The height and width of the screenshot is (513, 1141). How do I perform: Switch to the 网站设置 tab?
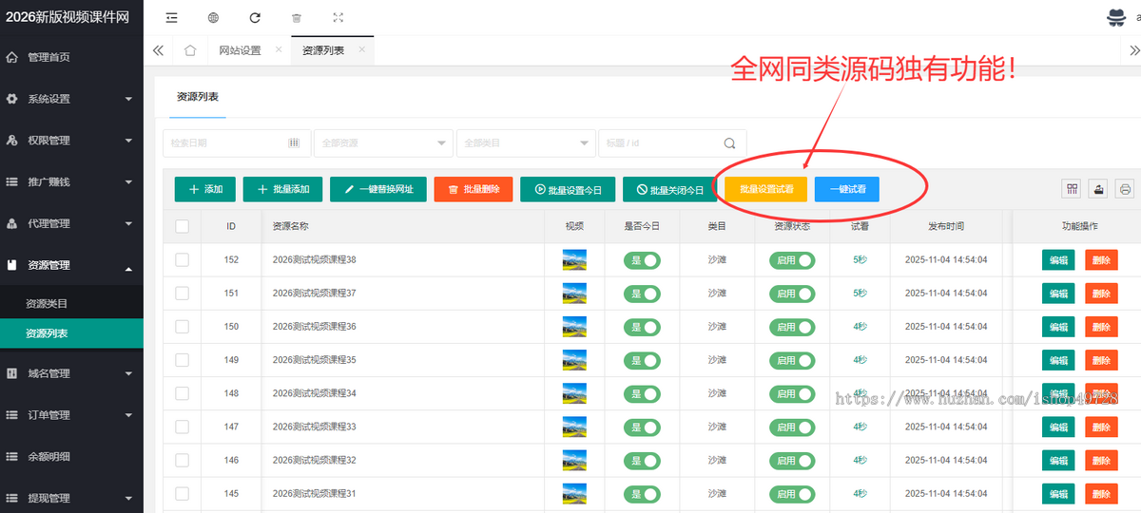coord(240,50)
